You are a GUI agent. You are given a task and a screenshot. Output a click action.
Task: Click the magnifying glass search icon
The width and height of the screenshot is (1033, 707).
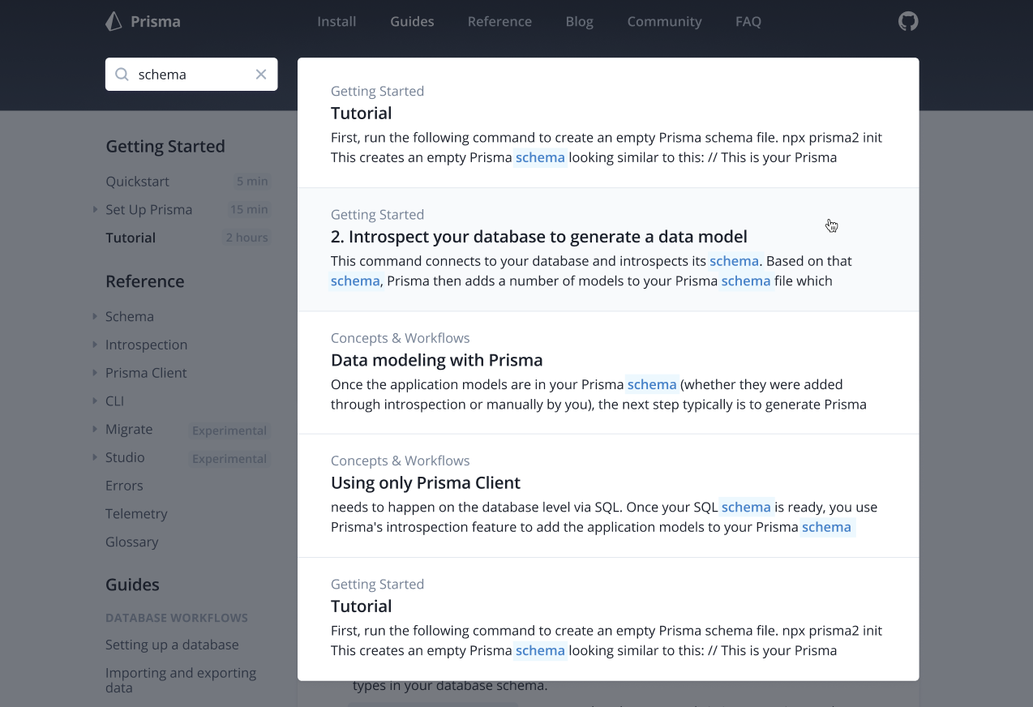(121, 74)
